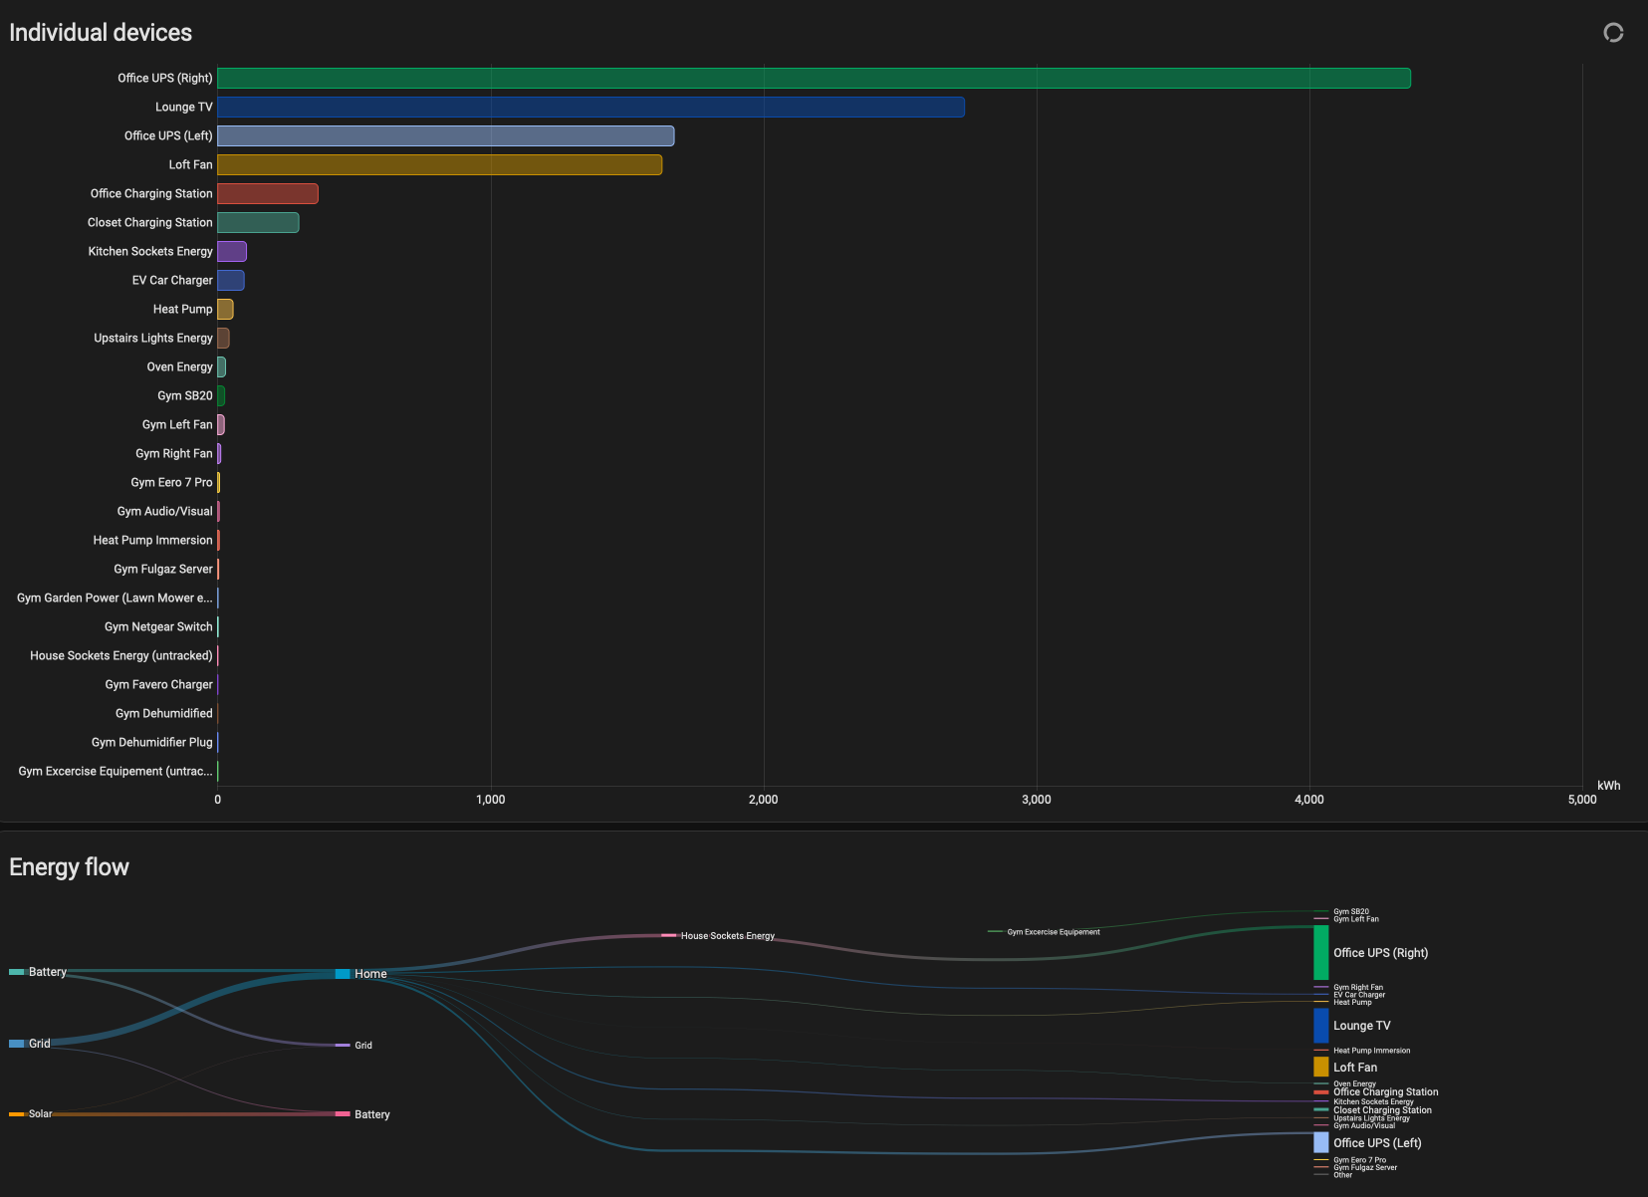
Task: Click the Kitchen Sockets Energy purple bar
Action: [231, 251]
